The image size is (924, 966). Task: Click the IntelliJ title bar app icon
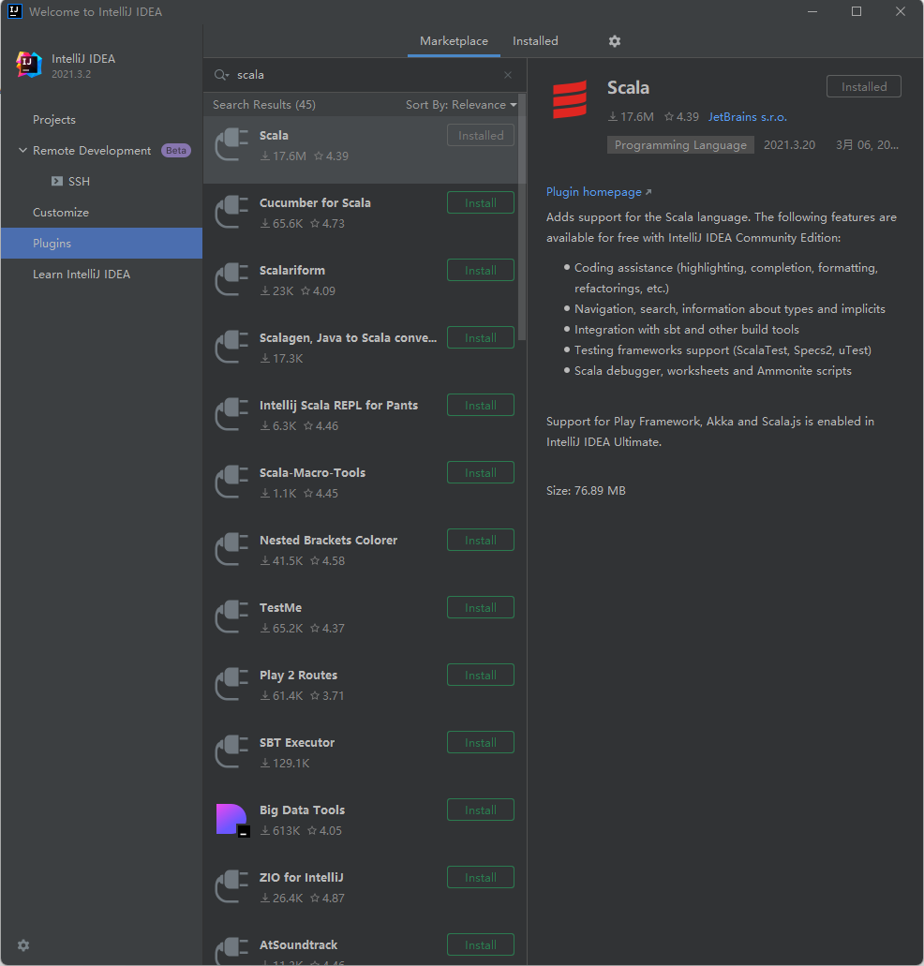pyautogui.click(x=14, y=11)
